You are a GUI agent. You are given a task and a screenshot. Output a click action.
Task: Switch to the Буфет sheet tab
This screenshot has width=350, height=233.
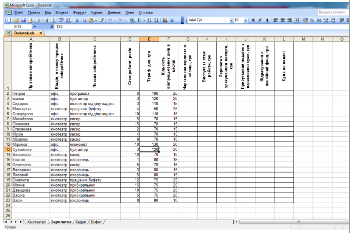click(96, 222)
